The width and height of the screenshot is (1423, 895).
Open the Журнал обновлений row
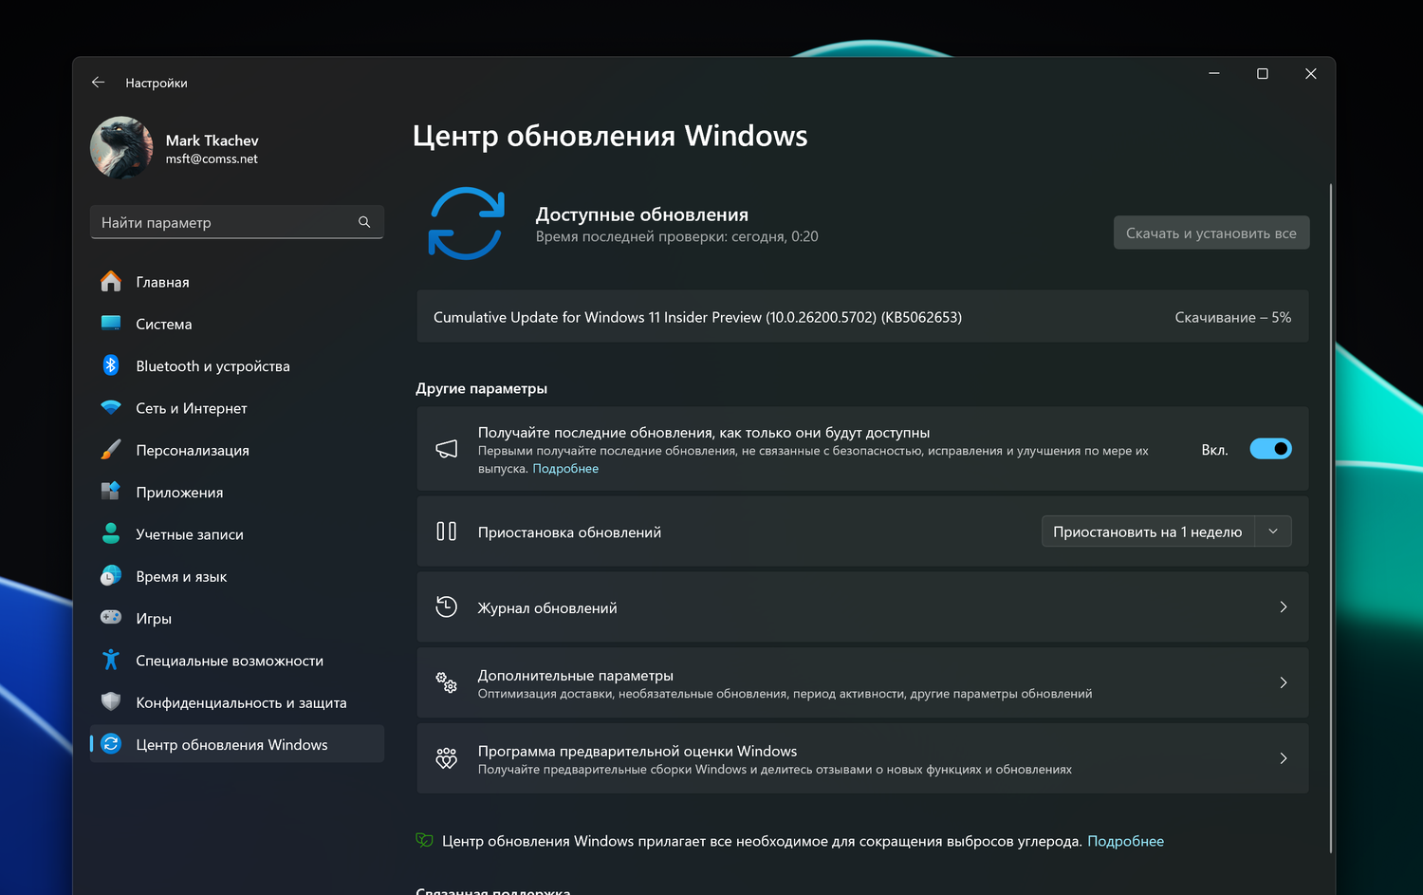pyautogui.click(x=862, y=607)
